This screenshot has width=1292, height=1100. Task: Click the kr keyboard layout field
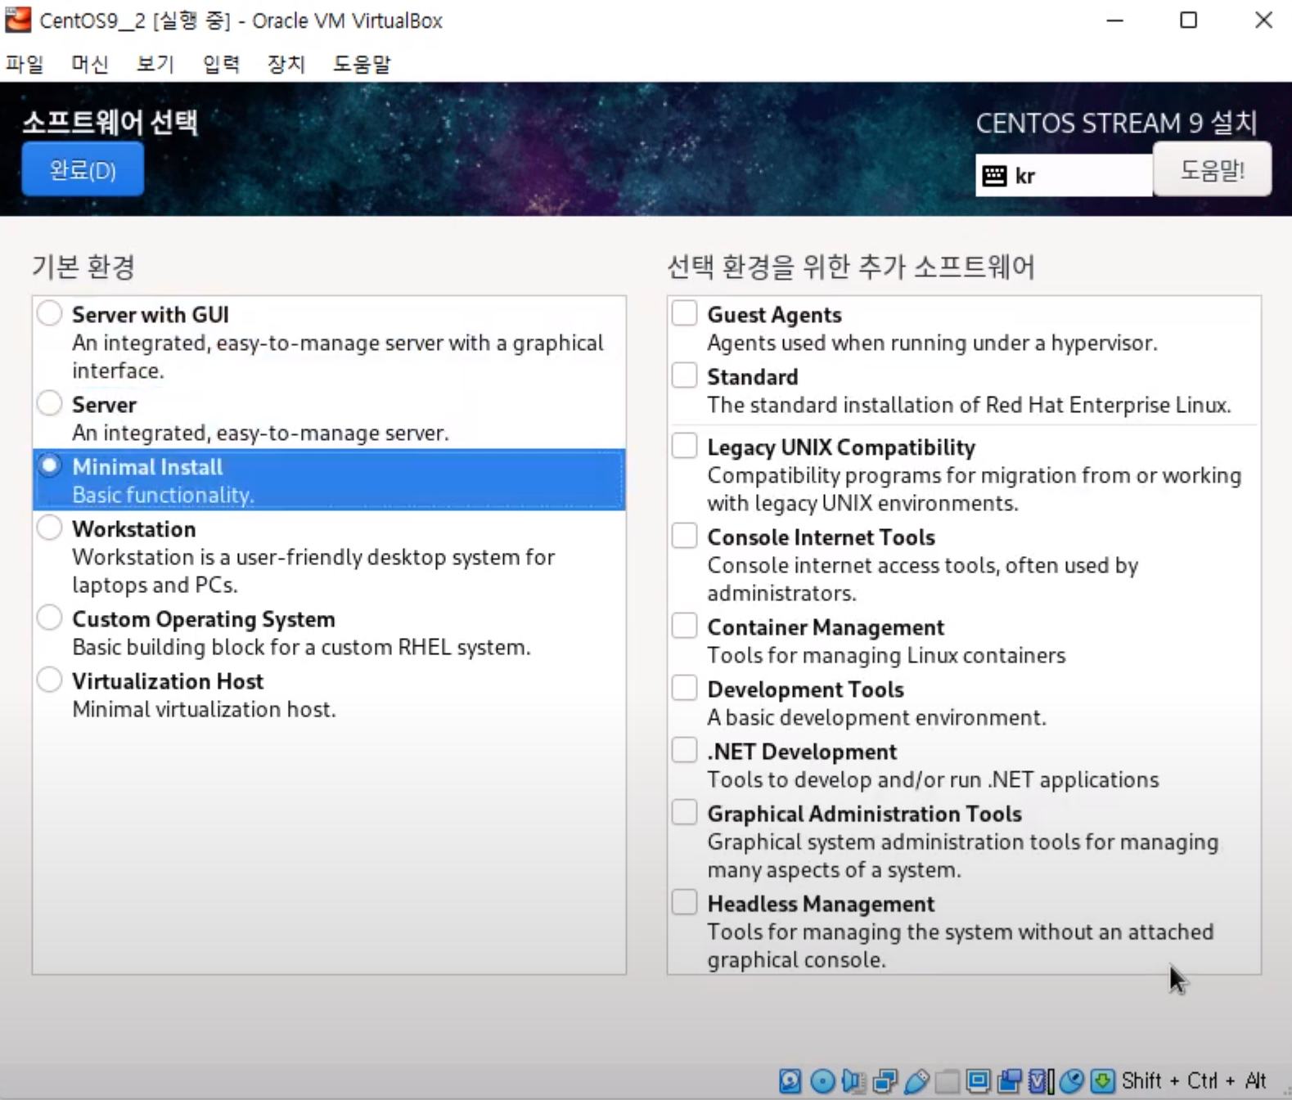1064,175
